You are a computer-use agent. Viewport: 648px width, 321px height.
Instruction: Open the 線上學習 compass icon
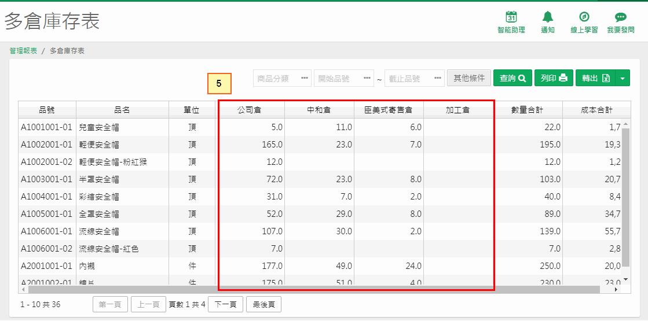point(584,17)
